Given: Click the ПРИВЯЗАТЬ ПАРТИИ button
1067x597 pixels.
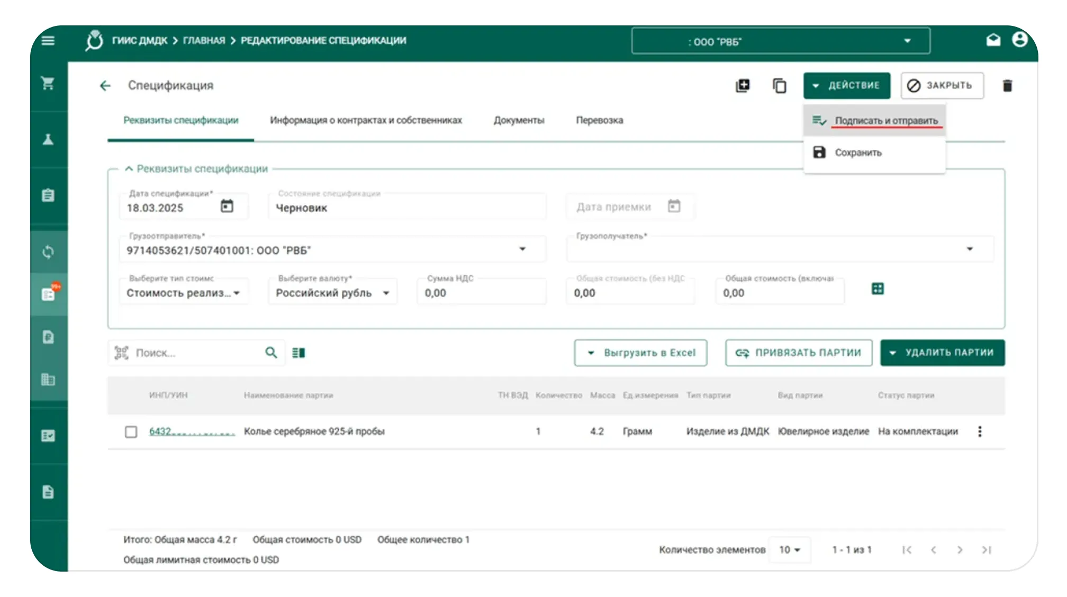Looking at the screenshot, I should (x=799, y=353).
